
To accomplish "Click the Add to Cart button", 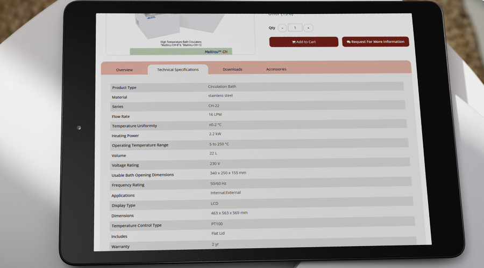I will click(304, 42).
